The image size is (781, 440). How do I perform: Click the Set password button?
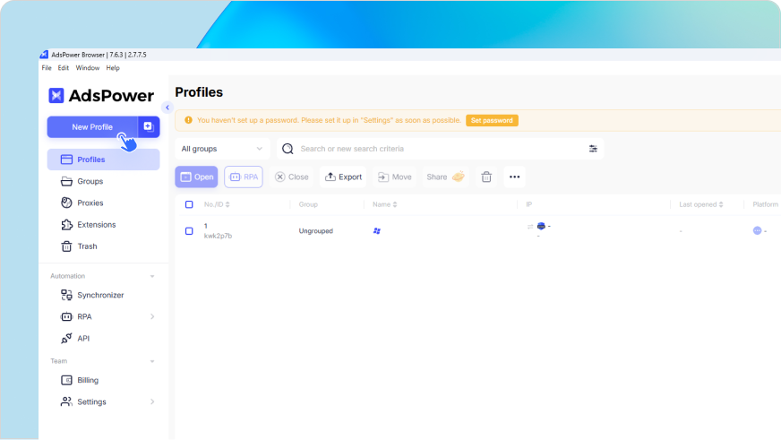tap(492, 121)
